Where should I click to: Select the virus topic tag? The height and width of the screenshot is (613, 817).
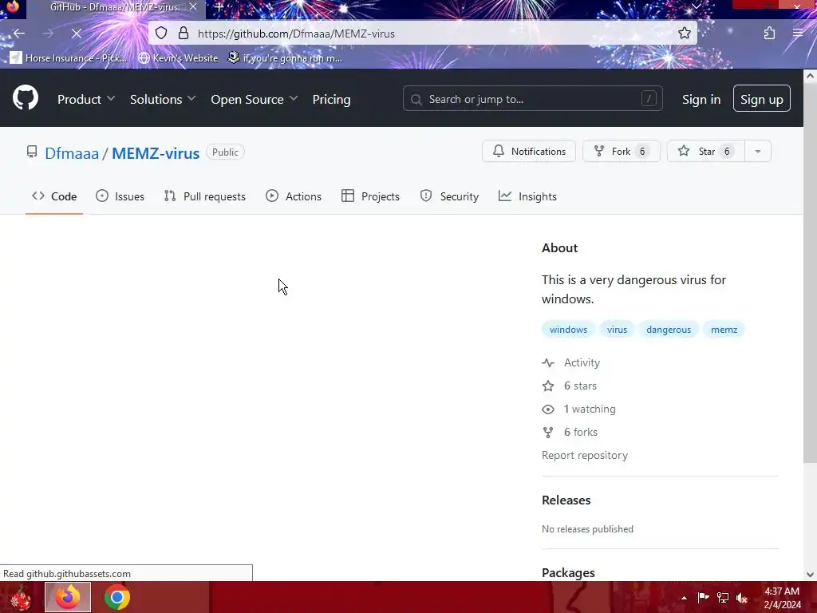click(x=617, y=330)
